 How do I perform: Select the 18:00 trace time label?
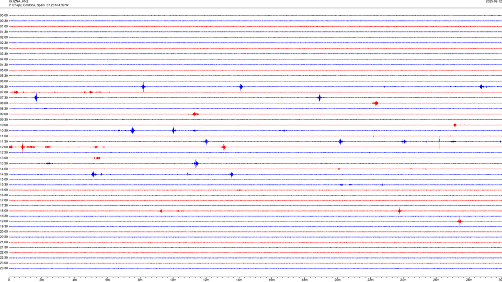[4, 211]
